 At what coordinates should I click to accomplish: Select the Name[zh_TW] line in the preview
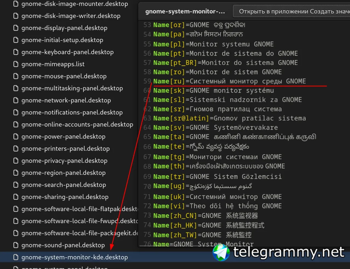202,235
